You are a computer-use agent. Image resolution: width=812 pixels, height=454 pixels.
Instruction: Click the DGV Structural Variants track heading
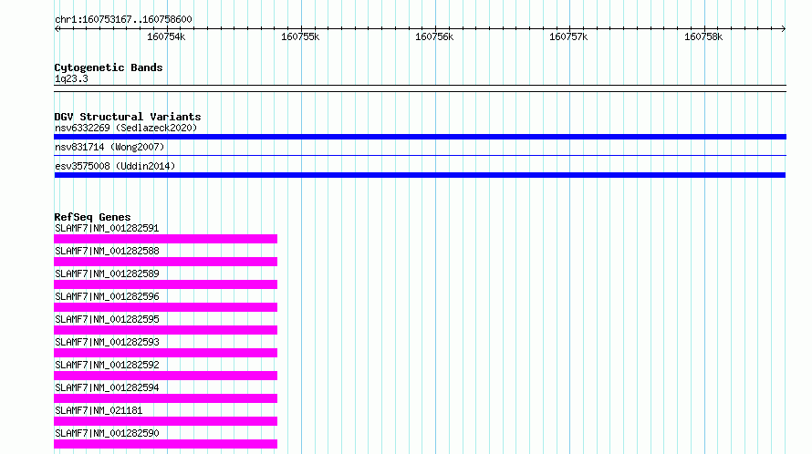128,117
